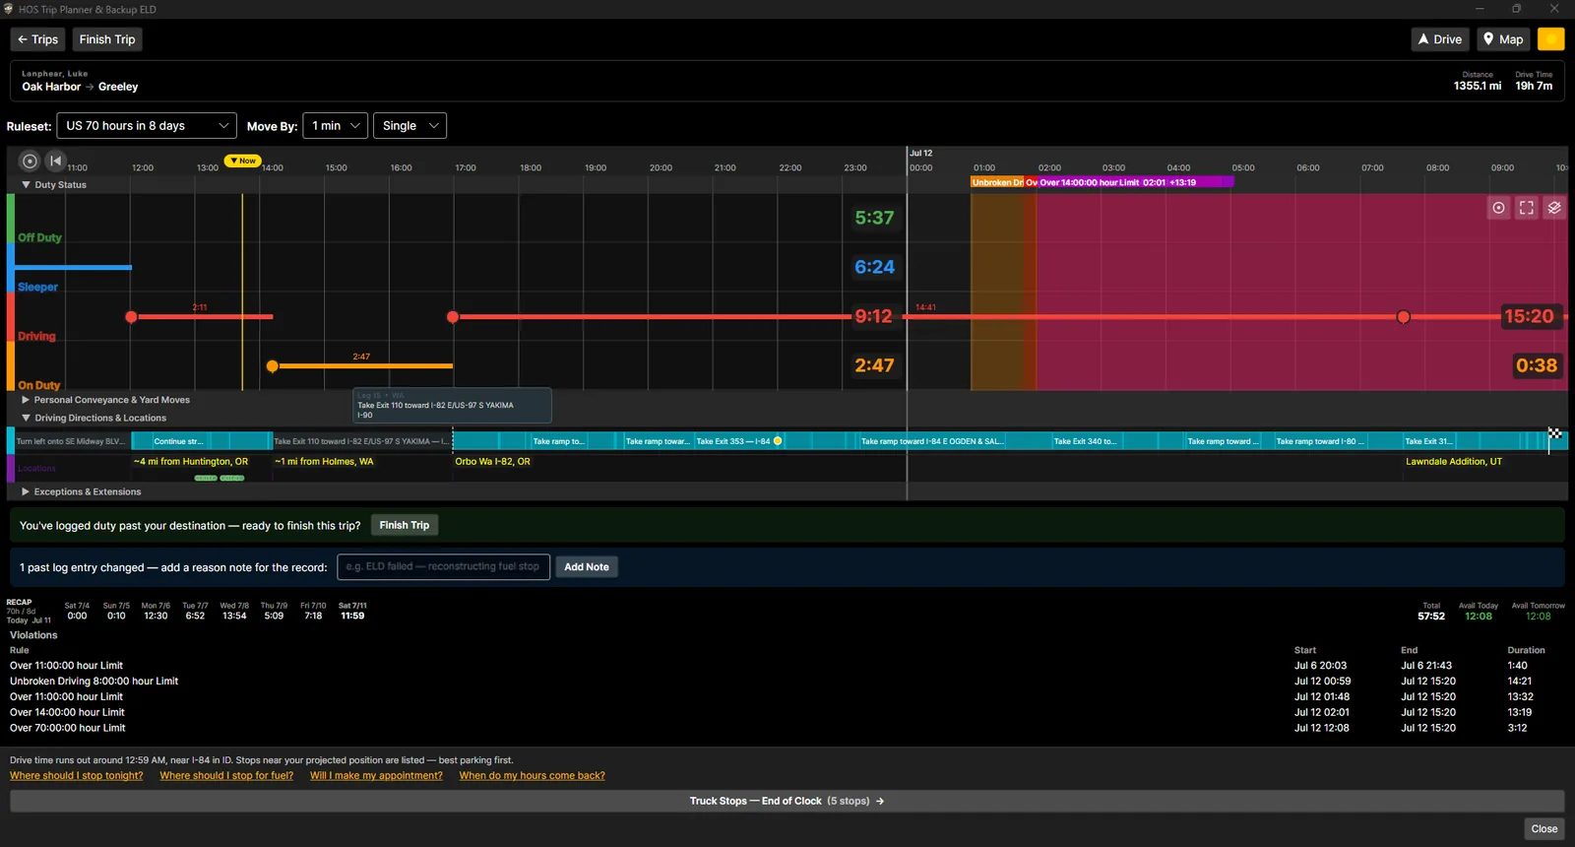Viewport: 1575px width, 847px height.
Task: Click the red driving segment start dot at 12:00
Action: [131, 317]
